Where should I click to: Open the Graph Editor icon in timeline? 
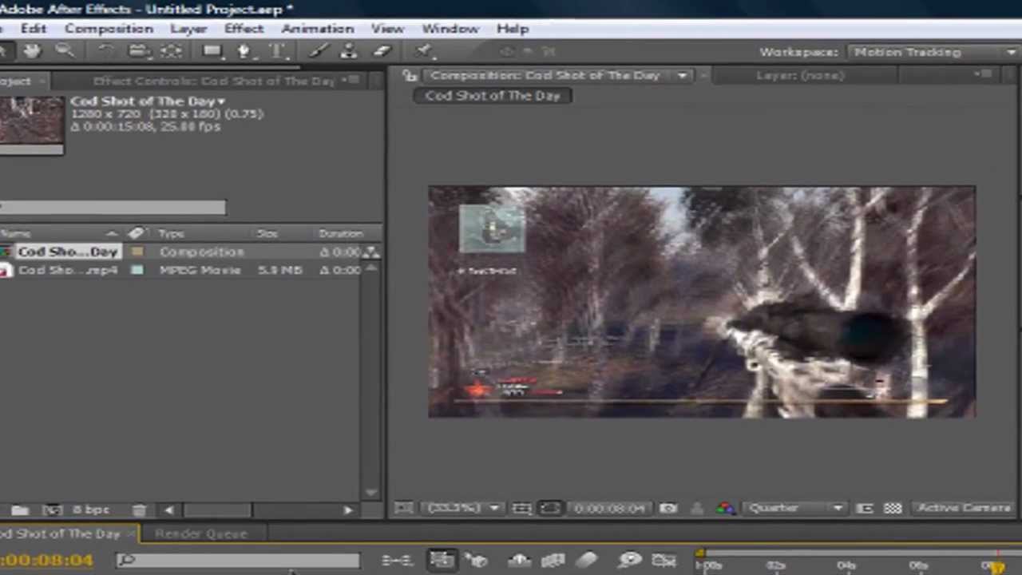coord(664,561)
